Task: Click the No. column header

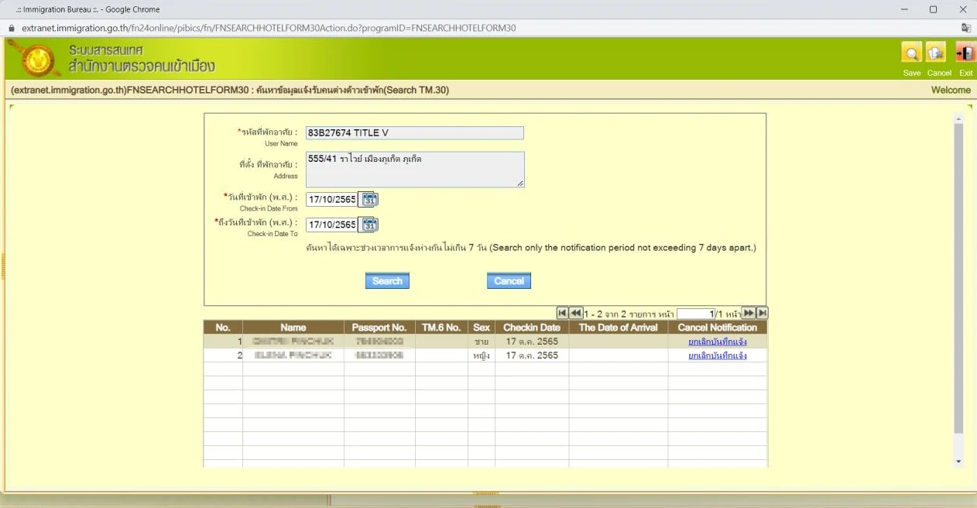Action: [x=223, y=328]
